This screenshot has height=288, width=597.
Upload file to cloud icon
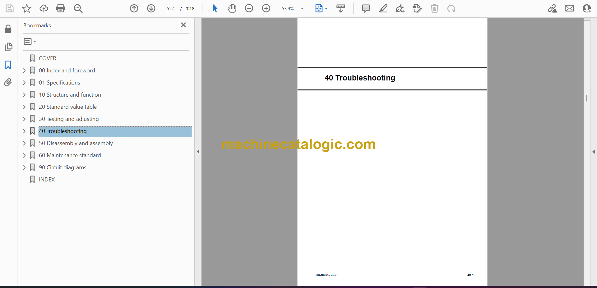coord(44,8)
